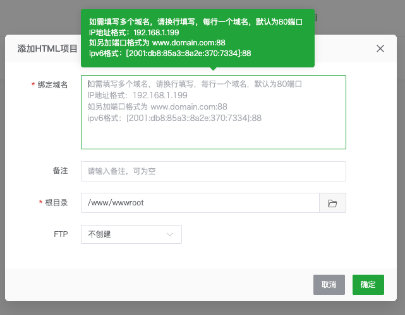
Task: Click the 备注 field label
Action: [60, 171]
